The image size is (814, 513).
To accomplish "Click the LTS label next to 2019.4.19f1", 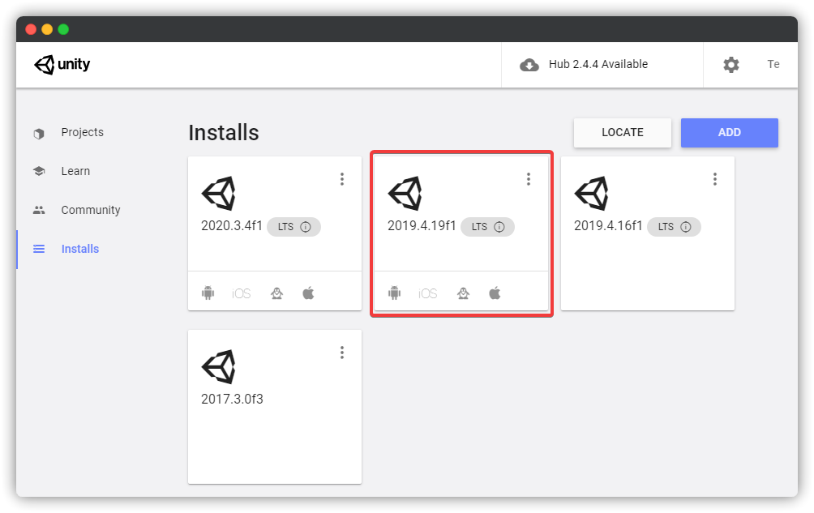I will point(479,227).
